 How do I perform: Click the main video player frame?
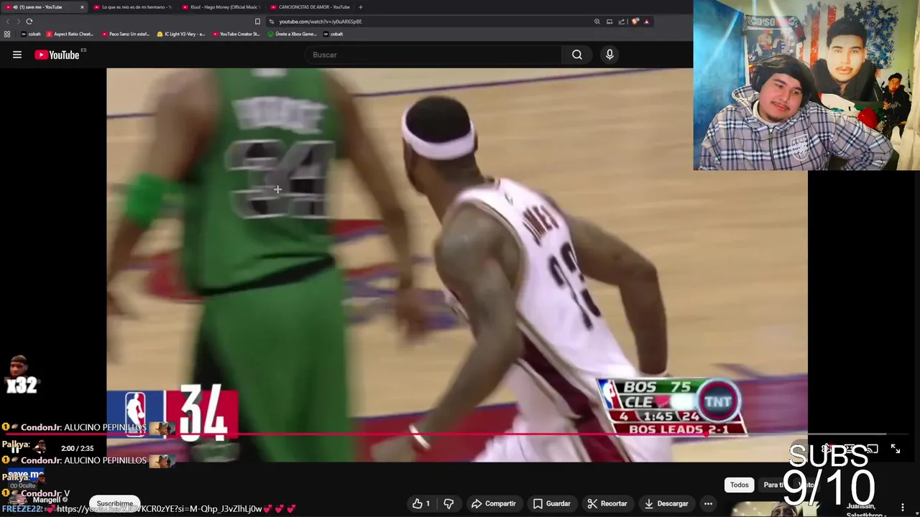457,264
